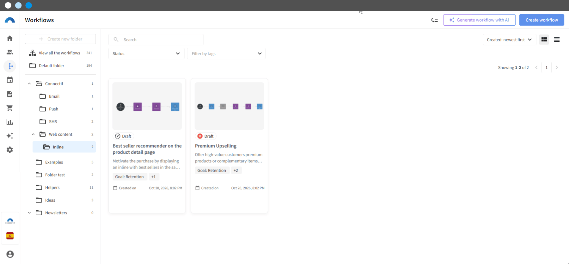Open the Contacts people icon in sidebar

[10, 52]
